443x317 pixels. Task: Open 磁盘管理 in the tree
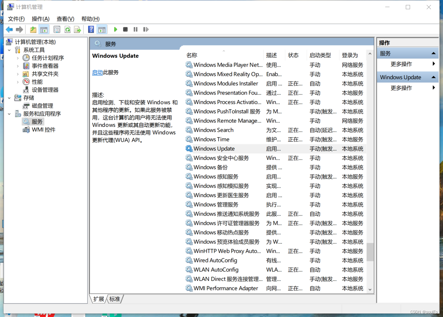tap(42, 106)
